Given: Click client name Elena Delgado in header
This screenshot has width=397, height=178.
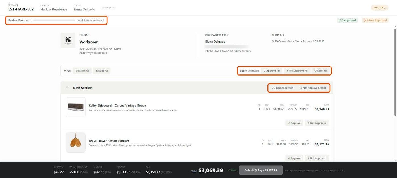Looking at the screenshot, I should 85,9.
